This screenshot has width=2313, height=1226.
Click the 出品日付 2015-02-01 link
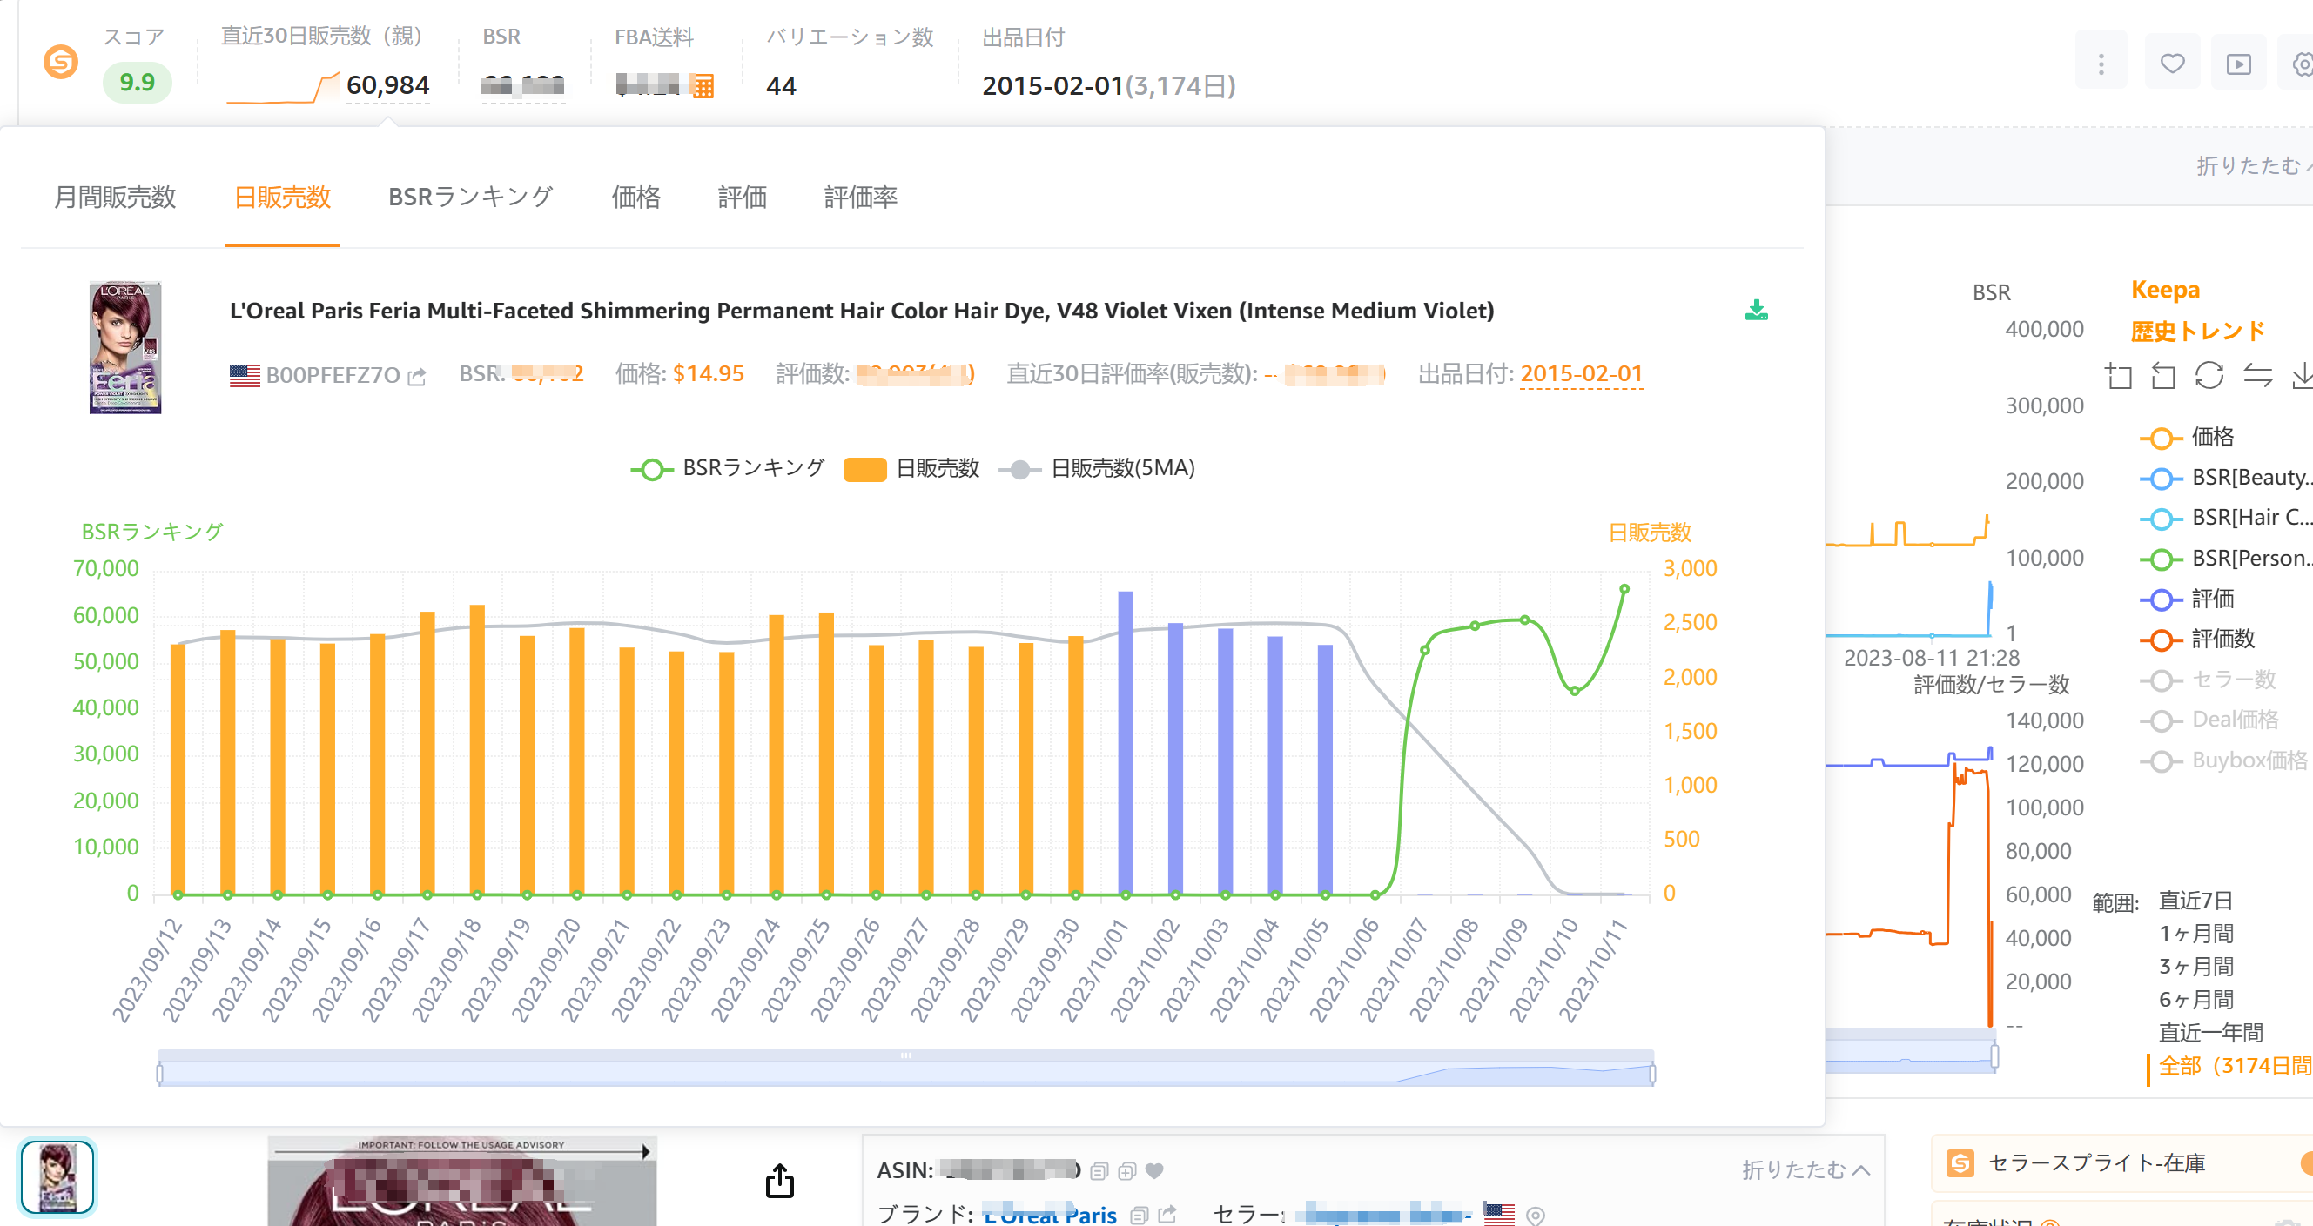[1581, 373]
